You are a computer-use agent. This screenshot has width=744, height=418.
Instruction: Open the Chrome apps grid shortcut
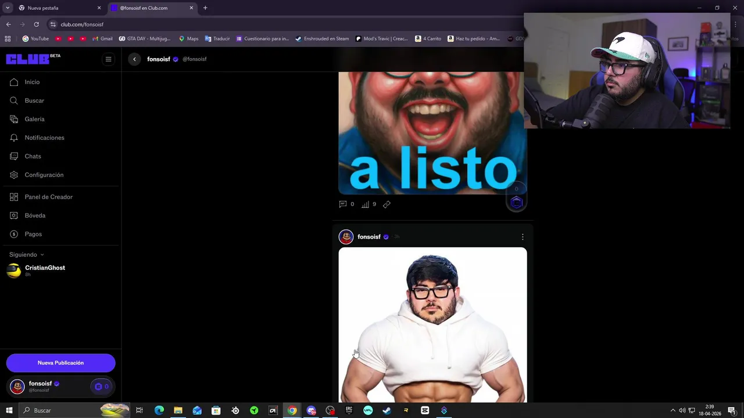pos(8,39)
